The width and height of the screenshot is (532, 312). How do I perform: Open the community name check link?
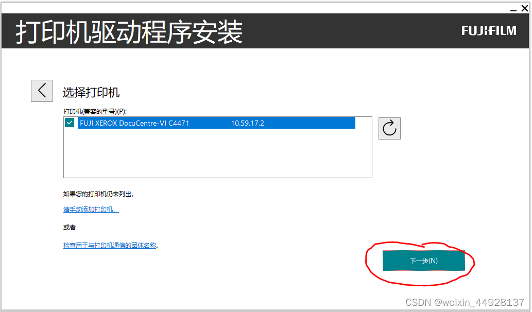pos(110,246)
